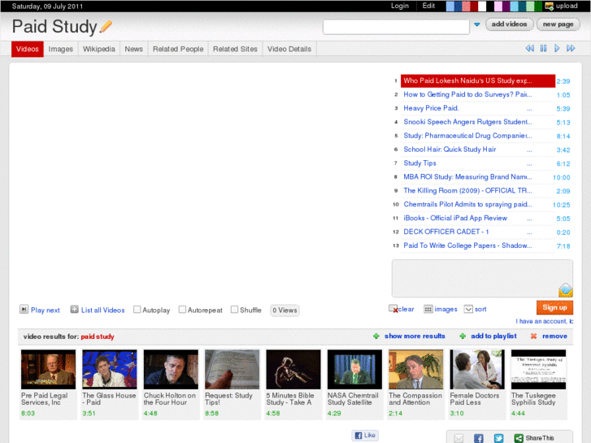Image resolution: width=591 pixels, height=443 pixels.
Task: Select the dark red color theme swatch
Action: point(474,6)
